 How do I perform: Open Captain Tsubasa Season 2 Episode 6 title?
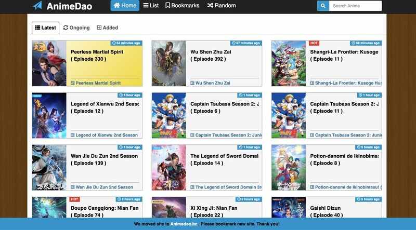(x=225, y=107)
